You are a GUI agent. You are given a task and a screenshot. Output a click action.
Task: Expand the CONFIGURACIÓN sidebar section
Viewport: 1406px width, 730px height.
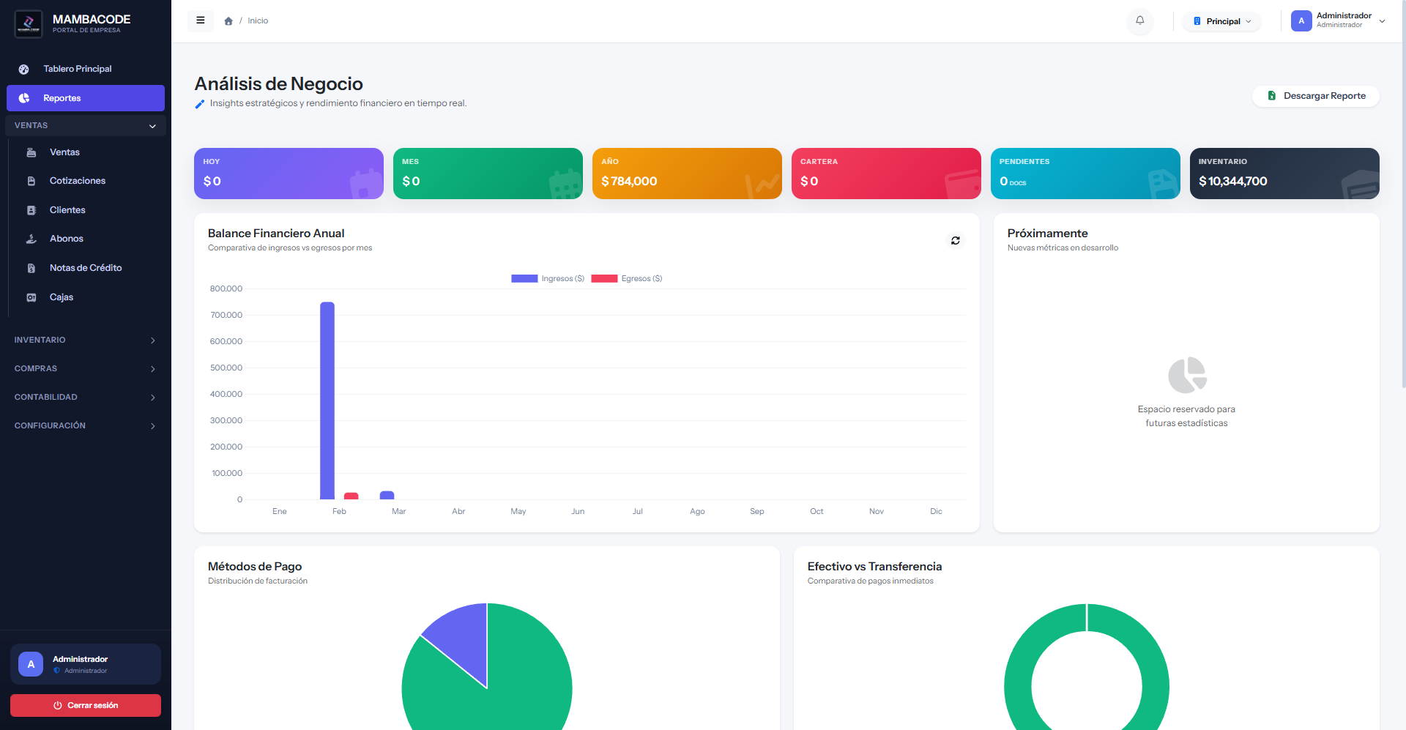[86, 425]
